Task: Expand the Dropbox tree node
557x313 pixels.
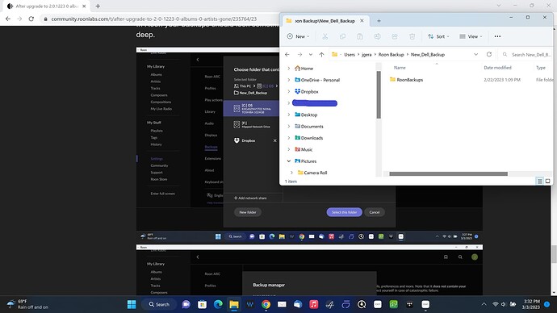Action: coord(288,91)
